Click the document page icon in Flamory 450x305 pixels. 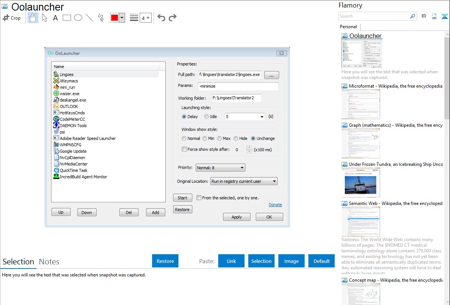(x=434, y=16)
